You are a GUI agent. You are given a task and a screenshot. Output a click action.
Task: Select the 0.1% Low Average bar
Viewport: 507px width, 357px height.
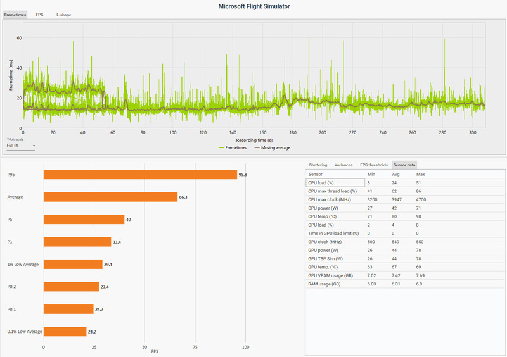point(65,332)
